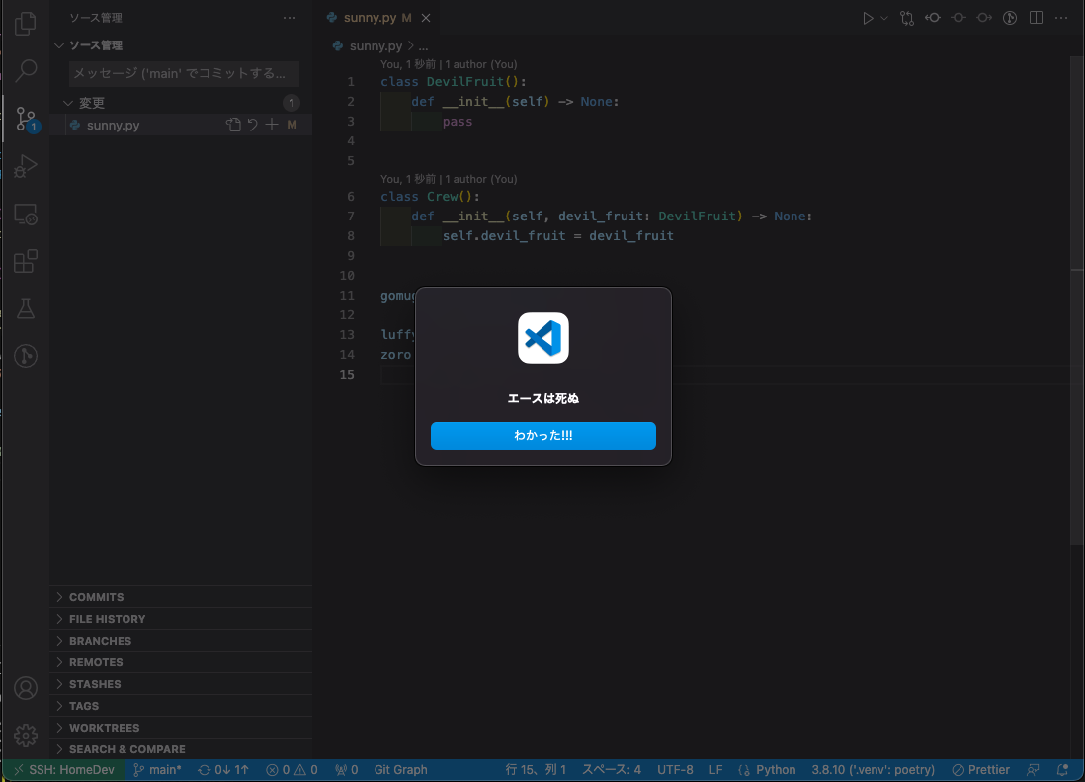Image resolution: width=1085 pixels, height=782 pixels.
Task: Open Git Graph from status bar
Action: (400, 770)
